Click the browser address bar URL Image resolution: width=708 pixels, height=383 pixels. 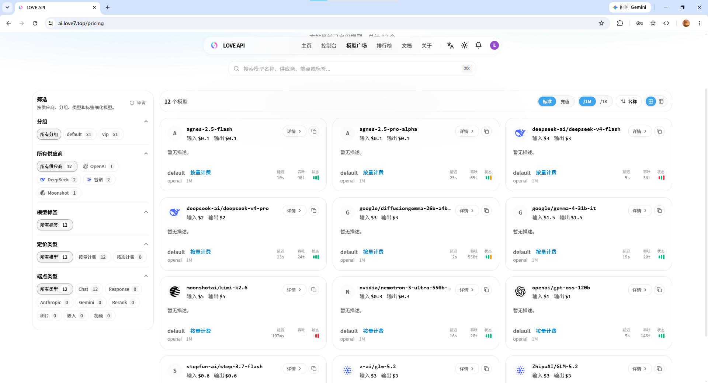click(81, 23)
